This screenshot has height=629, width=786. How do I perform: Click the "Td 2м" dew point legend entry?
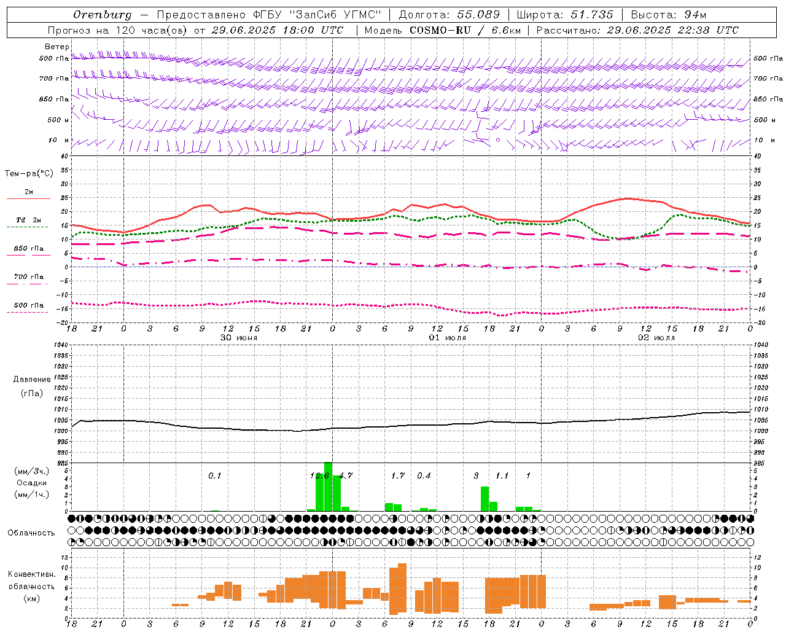[29, 220]
